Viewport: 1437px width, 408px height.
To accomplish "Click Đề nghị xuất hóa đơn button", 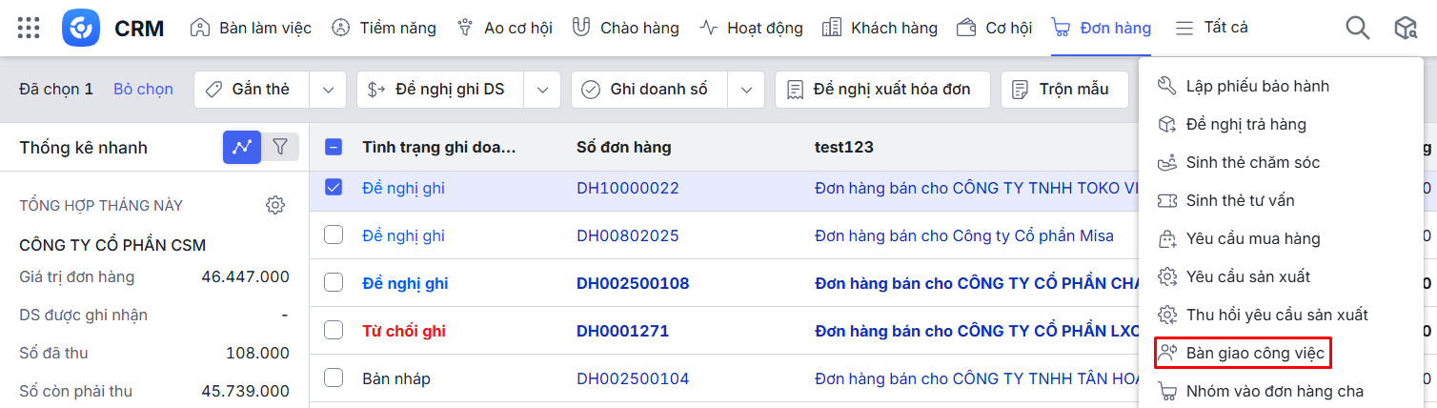I will pos(881,90).
